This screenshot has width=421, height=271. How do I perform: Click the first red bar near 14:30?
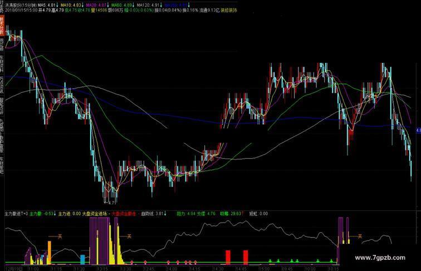228,257
